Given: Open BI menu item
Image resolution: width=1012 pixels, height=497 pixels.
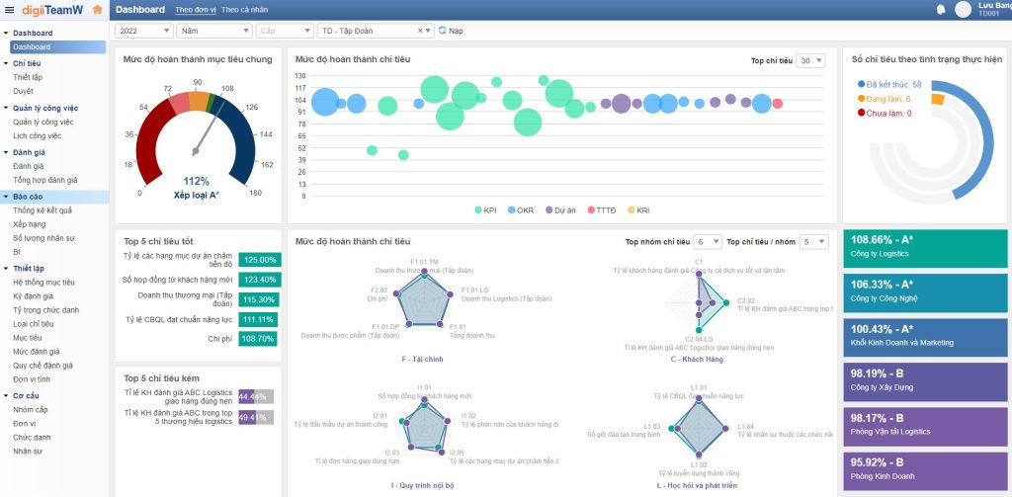Looking at the screenshot, I should coord(16,252).
